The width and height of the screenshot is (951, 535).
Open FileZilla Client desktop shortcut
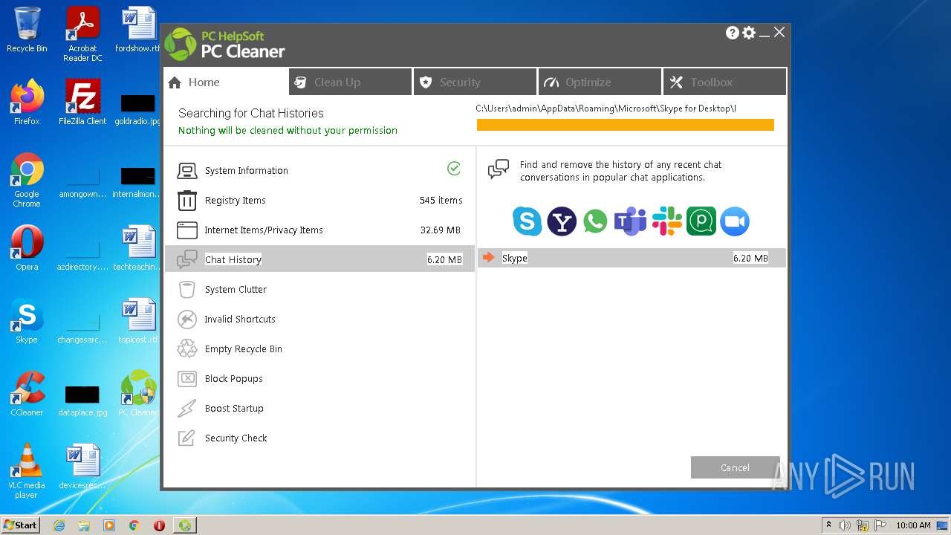click(x=82, y=103)
